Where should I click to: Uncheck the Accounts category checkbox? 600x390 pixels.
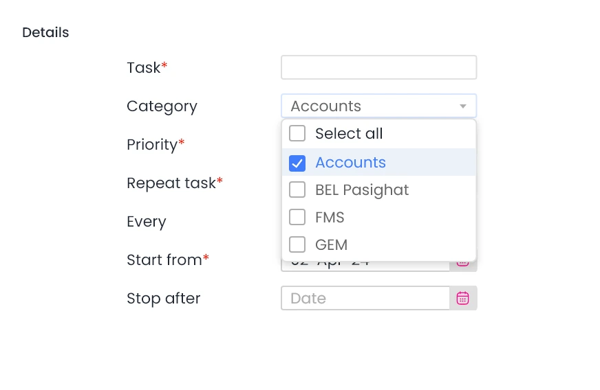(x=297, y=163)
